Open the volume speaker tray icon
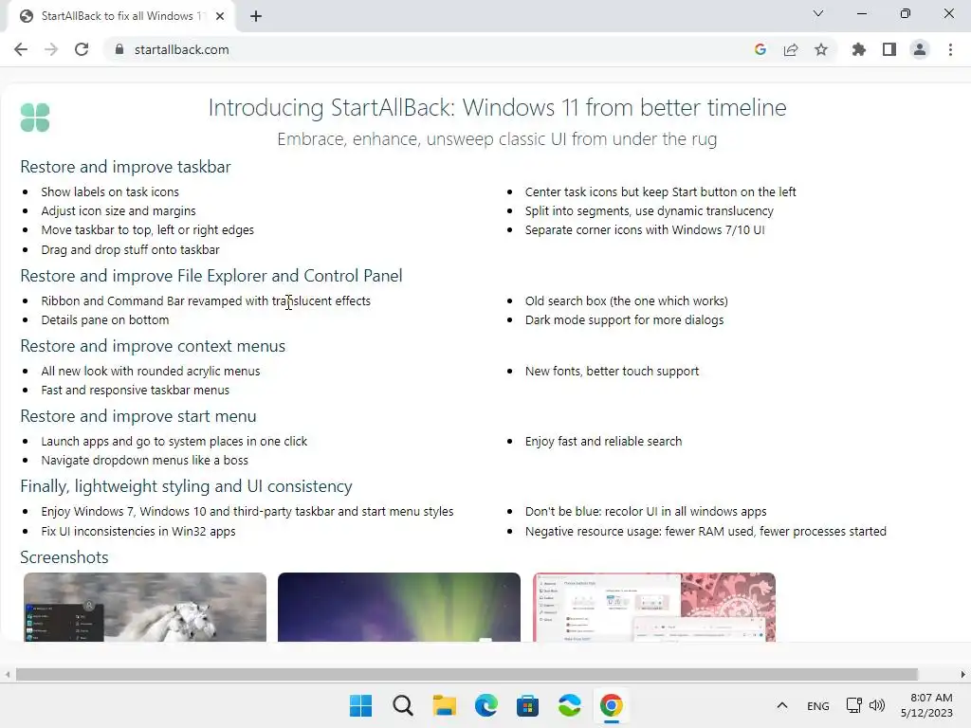Screen dimensions: 971x728 tap(877, 705)
